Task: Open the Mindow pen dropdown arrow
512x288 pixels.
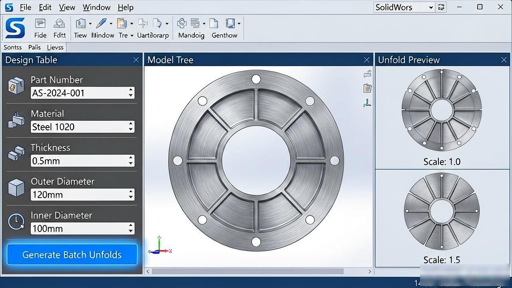Action: click(x=110, y=24)
